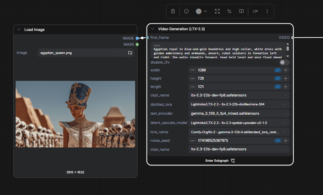Open the three-dot more options menu
The width and height of the screenshot is (323, 195).
click(267, 11)
